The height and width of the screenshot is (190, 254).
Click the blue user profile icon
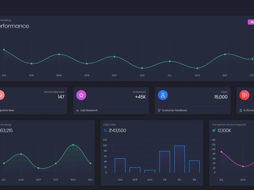tap(163, 95)
